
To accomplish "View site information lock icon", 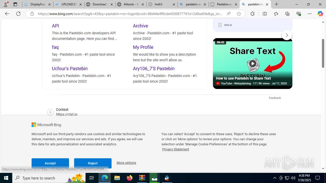I will [32, 14].
